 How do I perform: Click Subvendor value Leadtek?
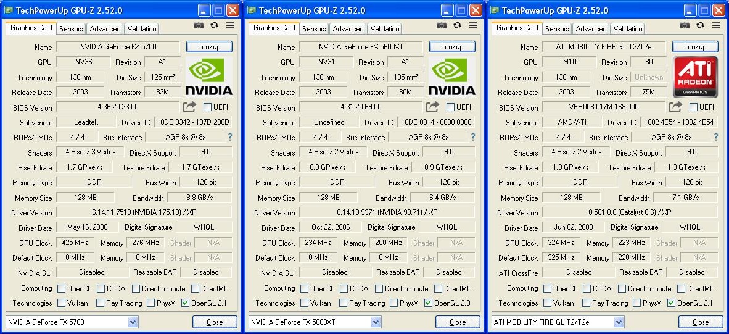point(86,122)
